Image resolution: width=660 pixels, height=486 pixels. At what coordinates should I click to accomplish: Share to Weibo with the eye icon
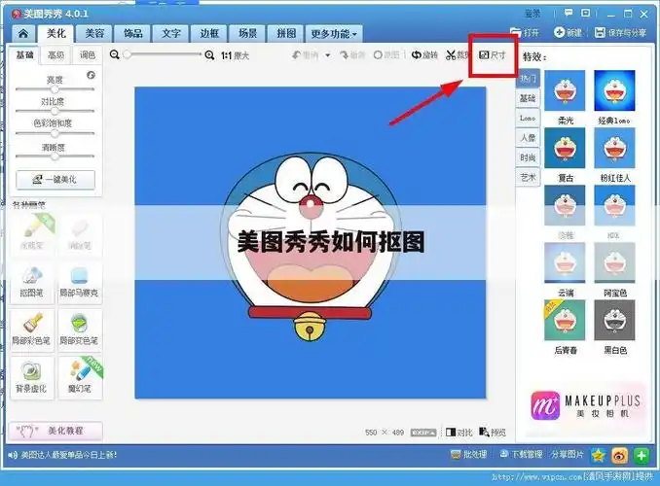pyautogui.click(x=619, y=455)
